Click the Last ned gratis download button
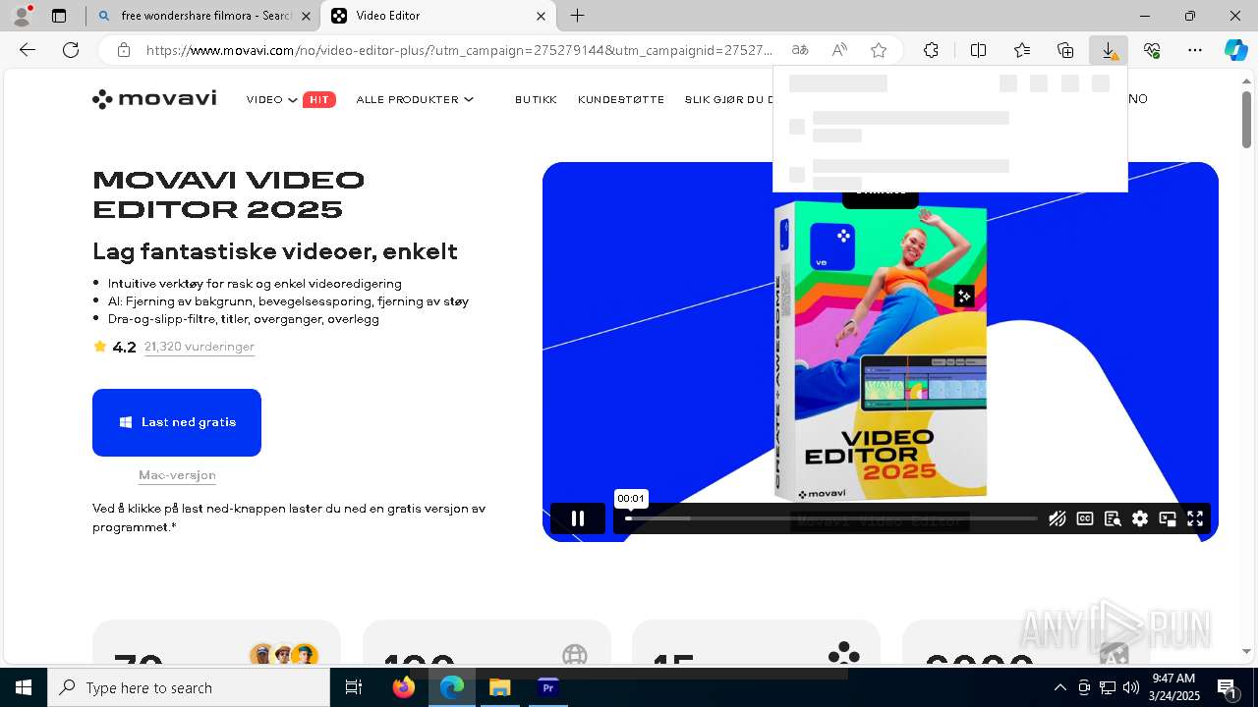This screenshot has width=1258, height=707. (177, 422)
